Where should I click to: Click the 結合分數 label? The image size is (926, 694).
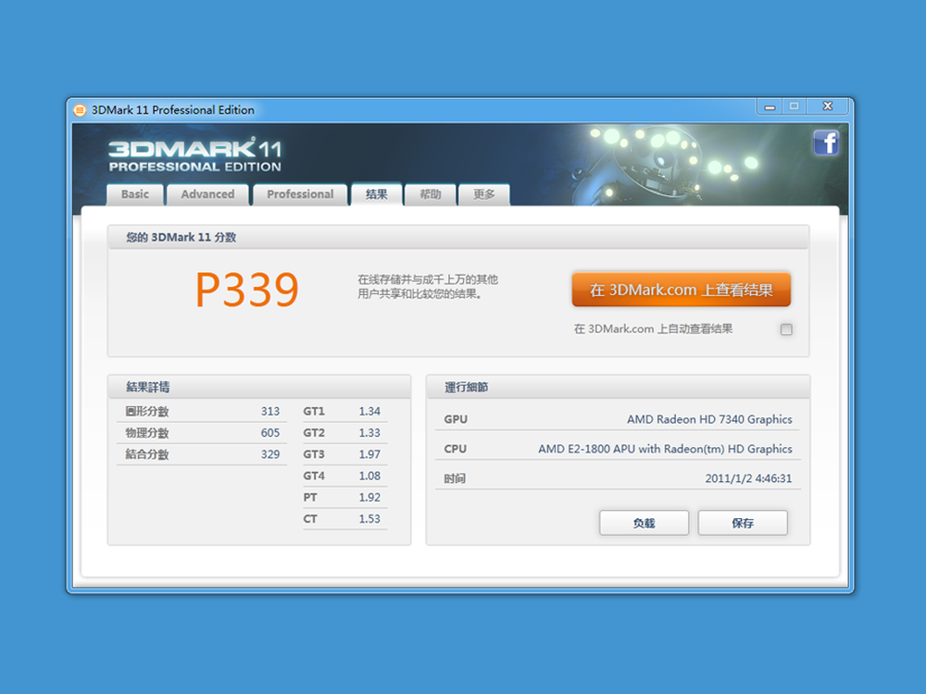(147, 454)
